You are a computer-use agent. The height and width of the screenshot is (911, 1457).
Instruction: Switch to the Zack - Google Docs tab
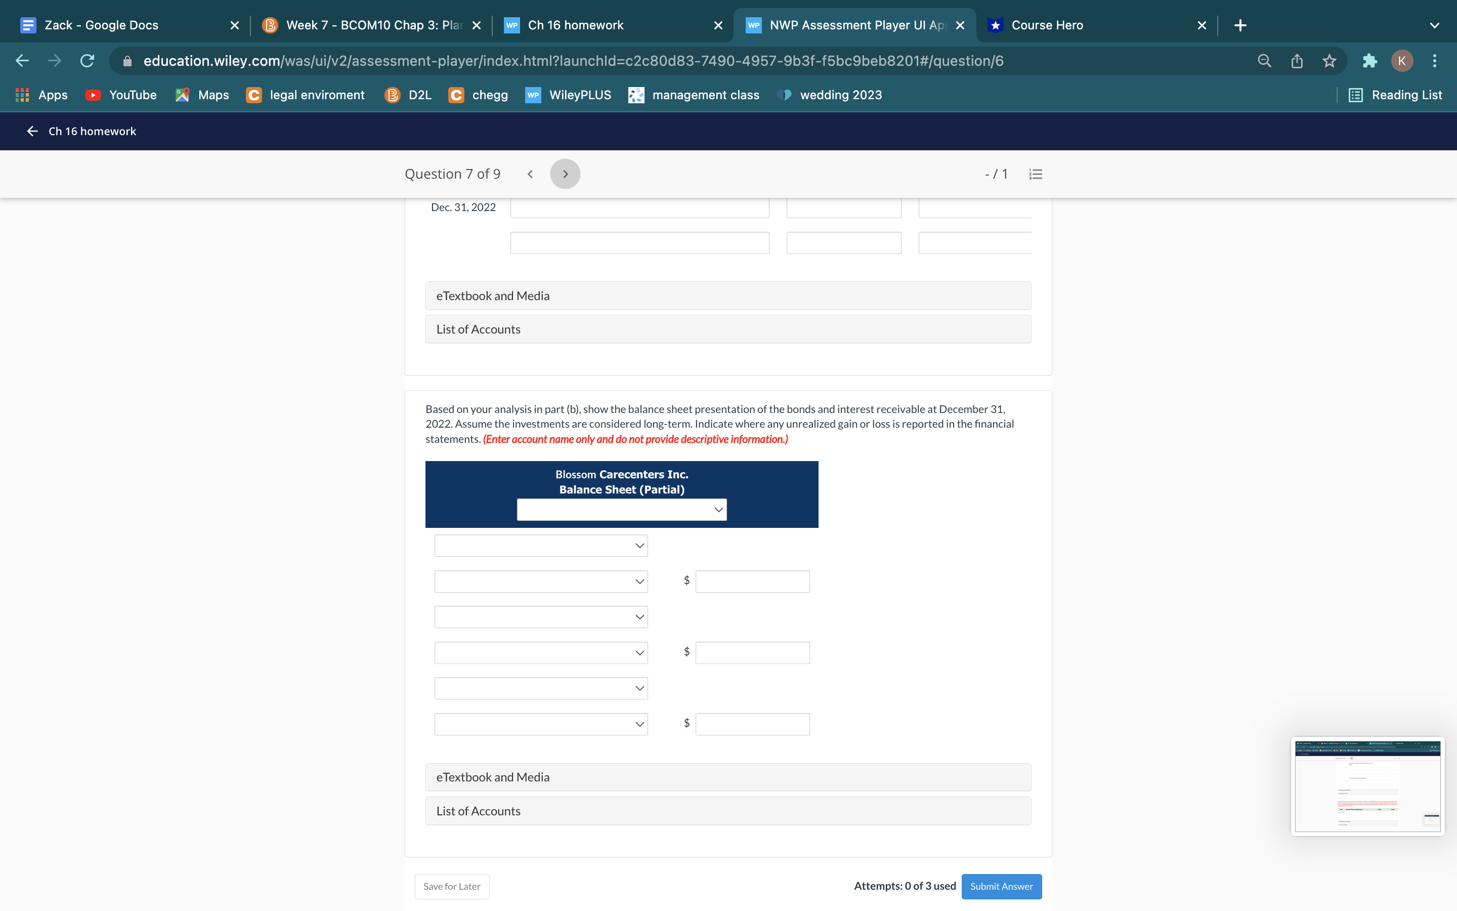[x=101, y=25]
